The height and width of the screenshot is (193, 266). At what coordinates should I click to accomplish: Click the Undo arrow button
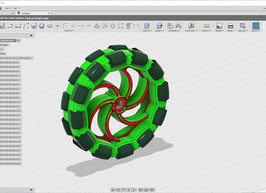pyautogui.click(x=7, y=8)
